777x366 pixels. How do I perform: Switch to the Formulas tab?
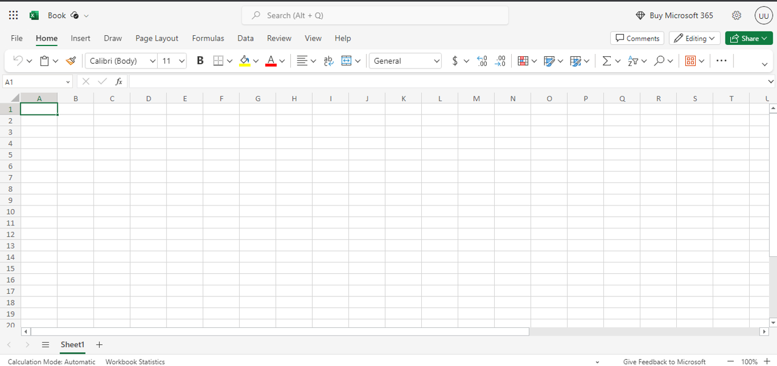208,38
